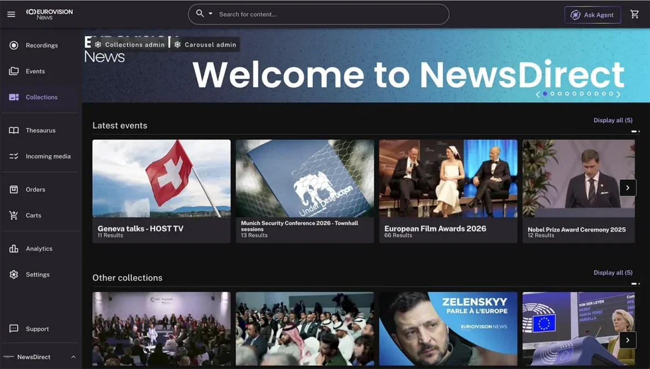This screenshot has height=369, width=650.
Task: Open the hamburger menu icon
Action: click(x=11, y=14)
